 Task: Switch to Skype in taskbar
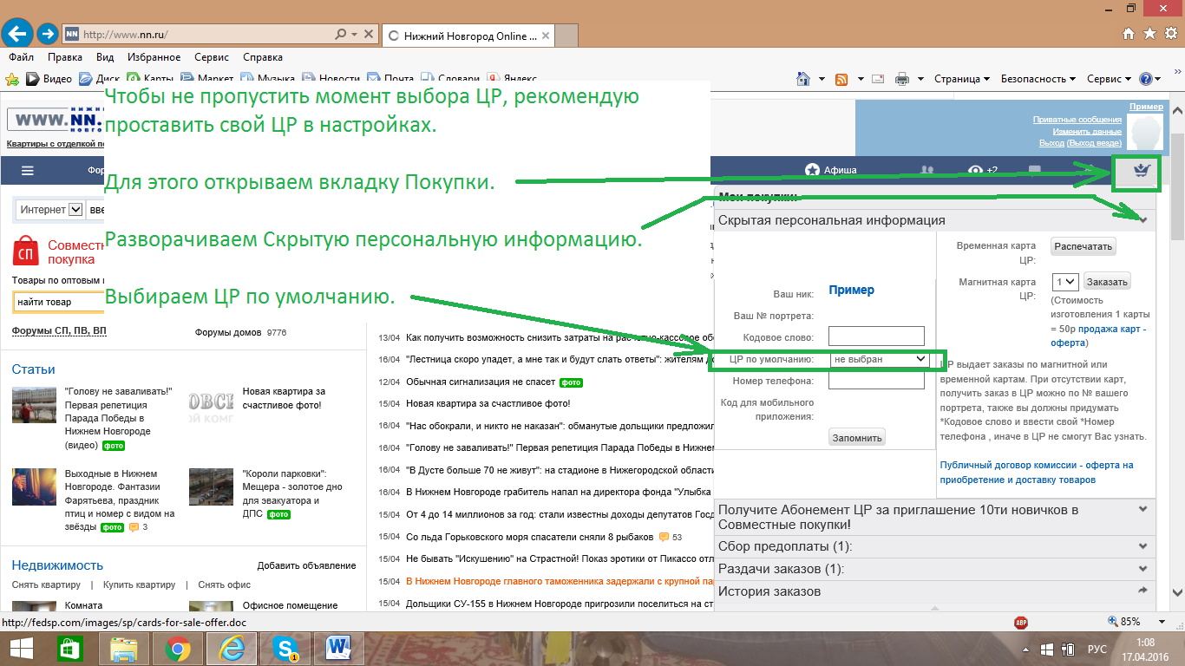[285, 649]
